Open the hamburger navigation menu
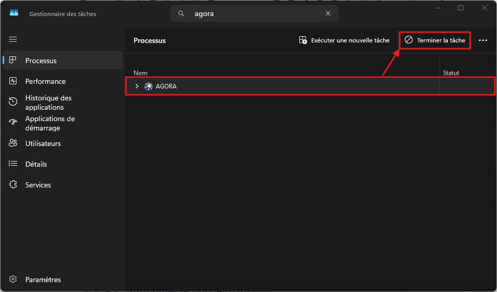 click(x=13, y=39)
